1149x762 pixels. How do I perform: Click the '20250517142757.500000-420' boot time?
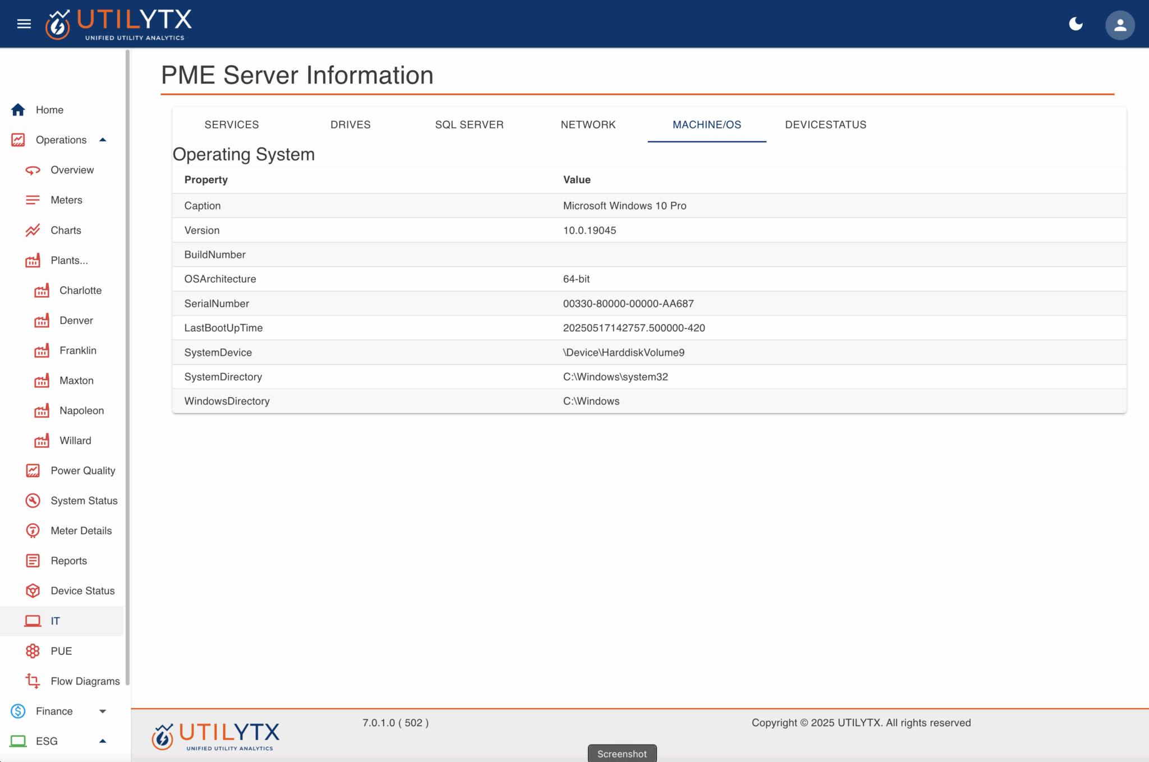[634, 328]
